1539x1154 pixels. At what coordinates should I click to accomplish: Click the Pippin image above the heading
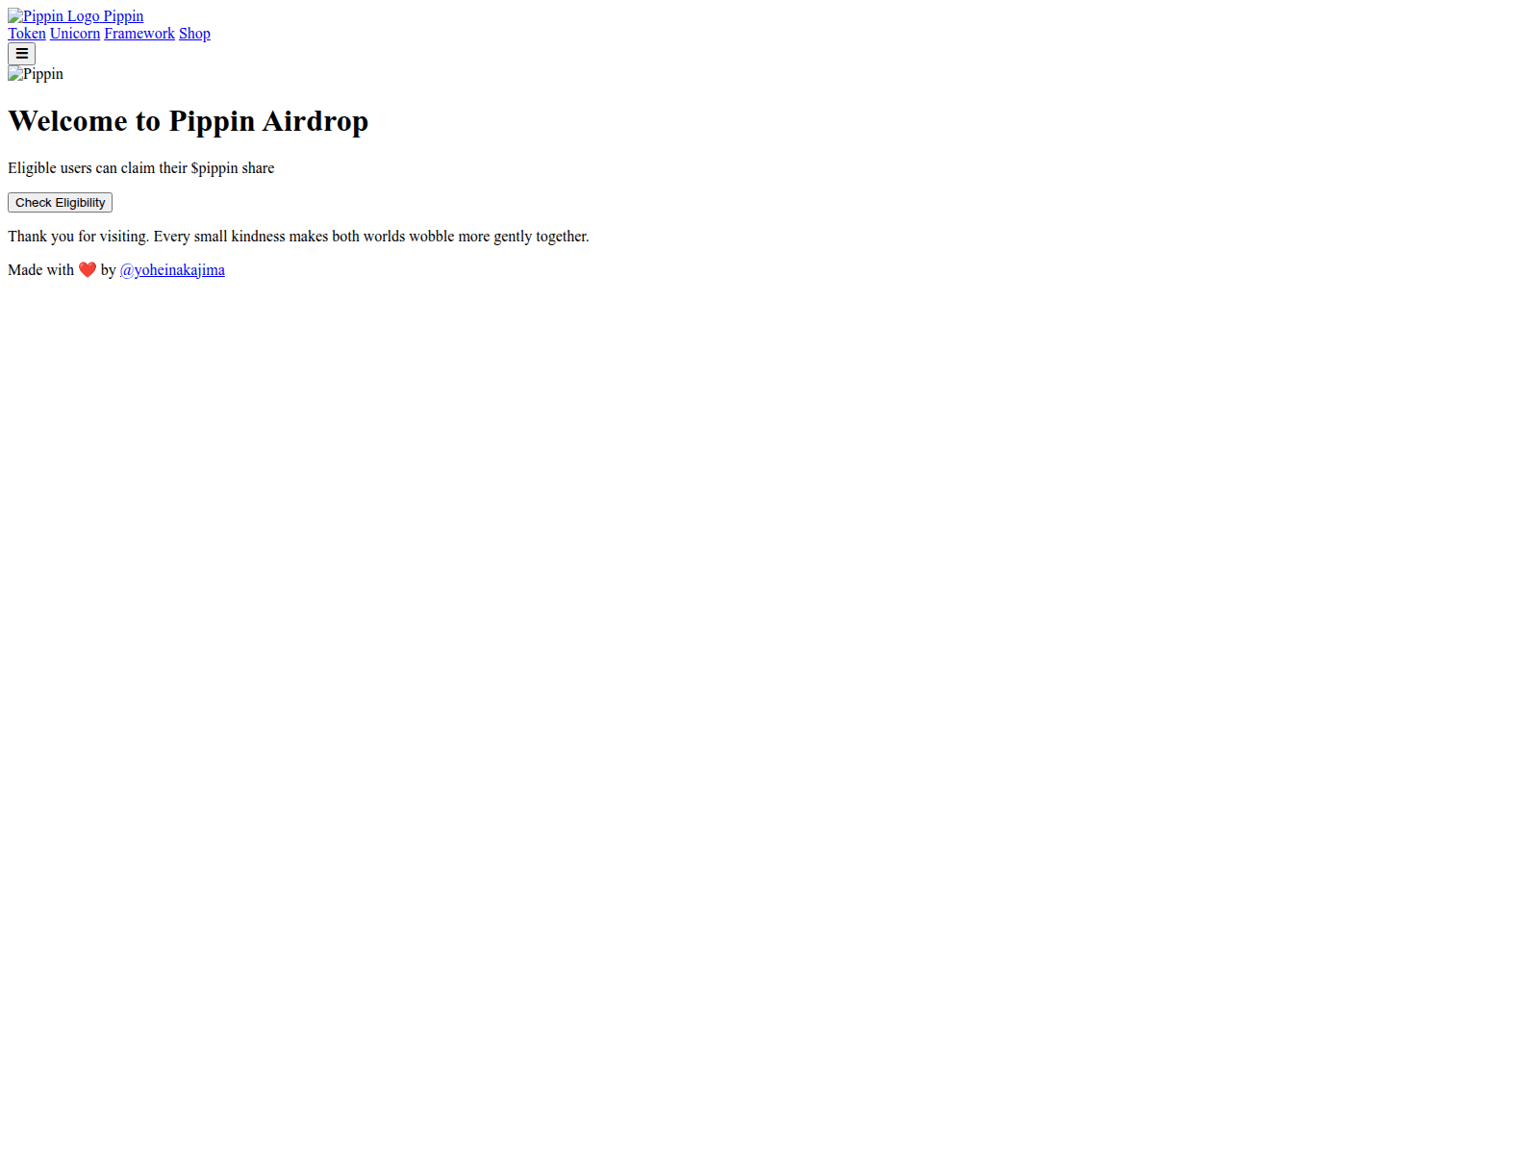coord(35,74)
